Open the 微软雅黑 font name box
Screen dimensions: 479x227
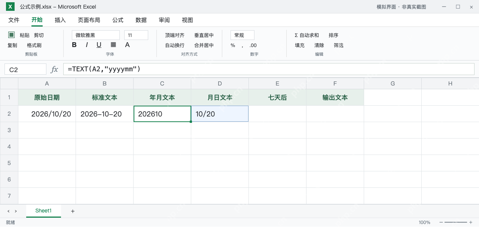click(x=96, y=35)
